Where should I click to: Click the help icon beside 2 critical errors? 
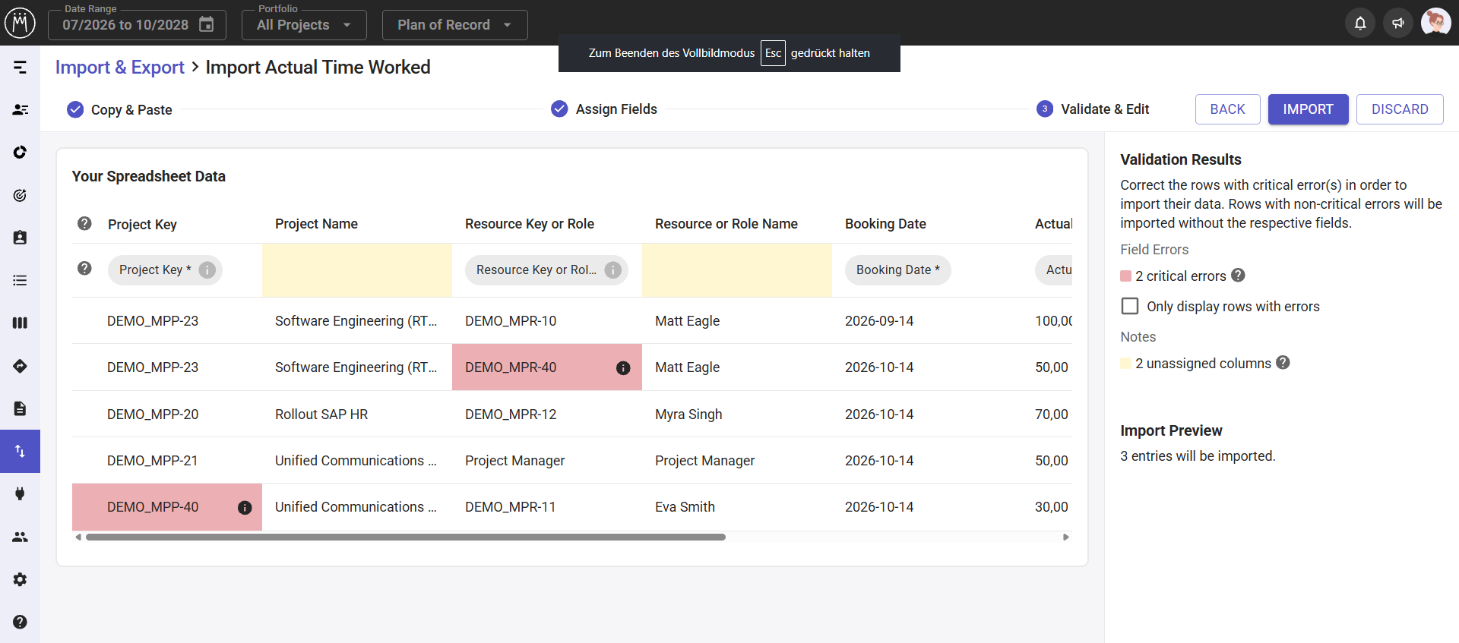pyautogui.click(x=1239, y=276)
